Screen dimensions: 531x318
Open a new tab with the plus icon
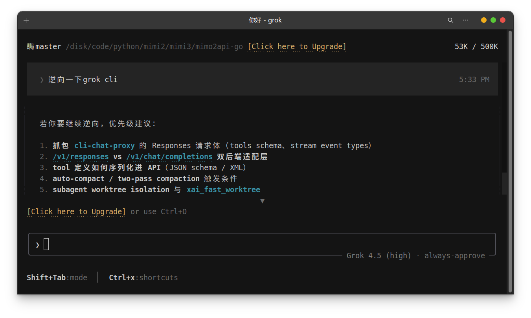click(26, 20)
